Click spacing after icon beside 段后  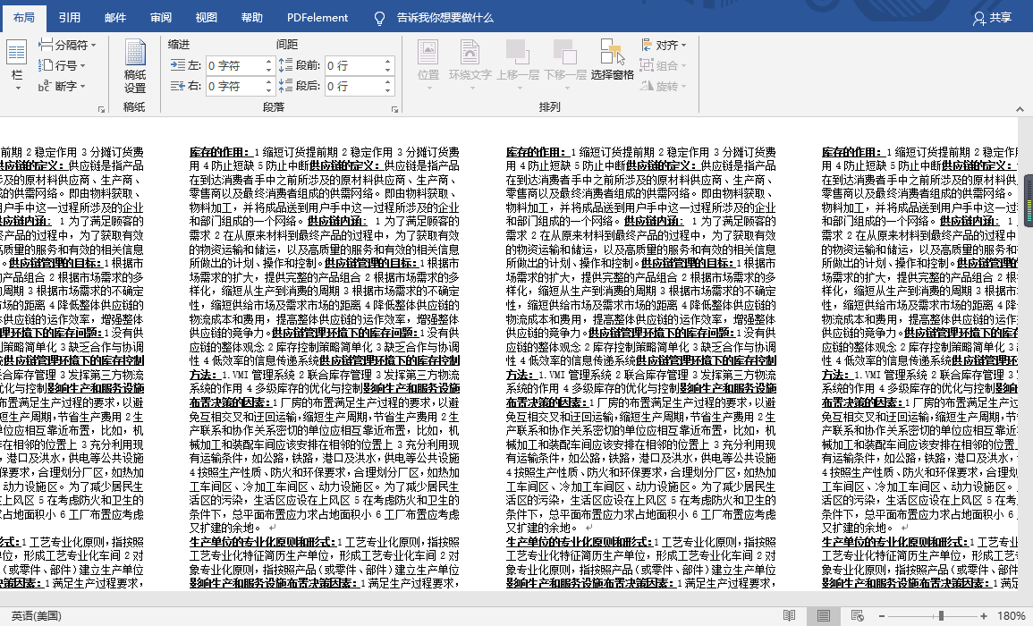click(x=285, y=86)
